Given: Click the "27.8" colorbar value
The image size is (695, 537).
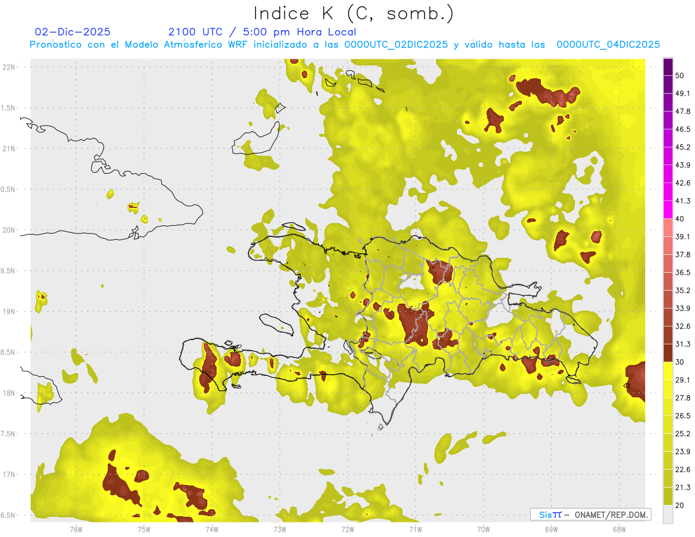Looking at the screenshot, I should tap(683, 398).
